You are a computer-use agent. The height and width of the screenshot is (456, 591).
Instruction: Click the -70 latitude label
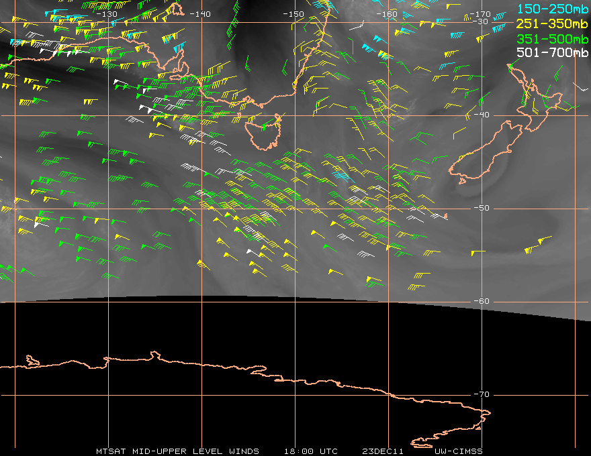(x=482, y=394)
